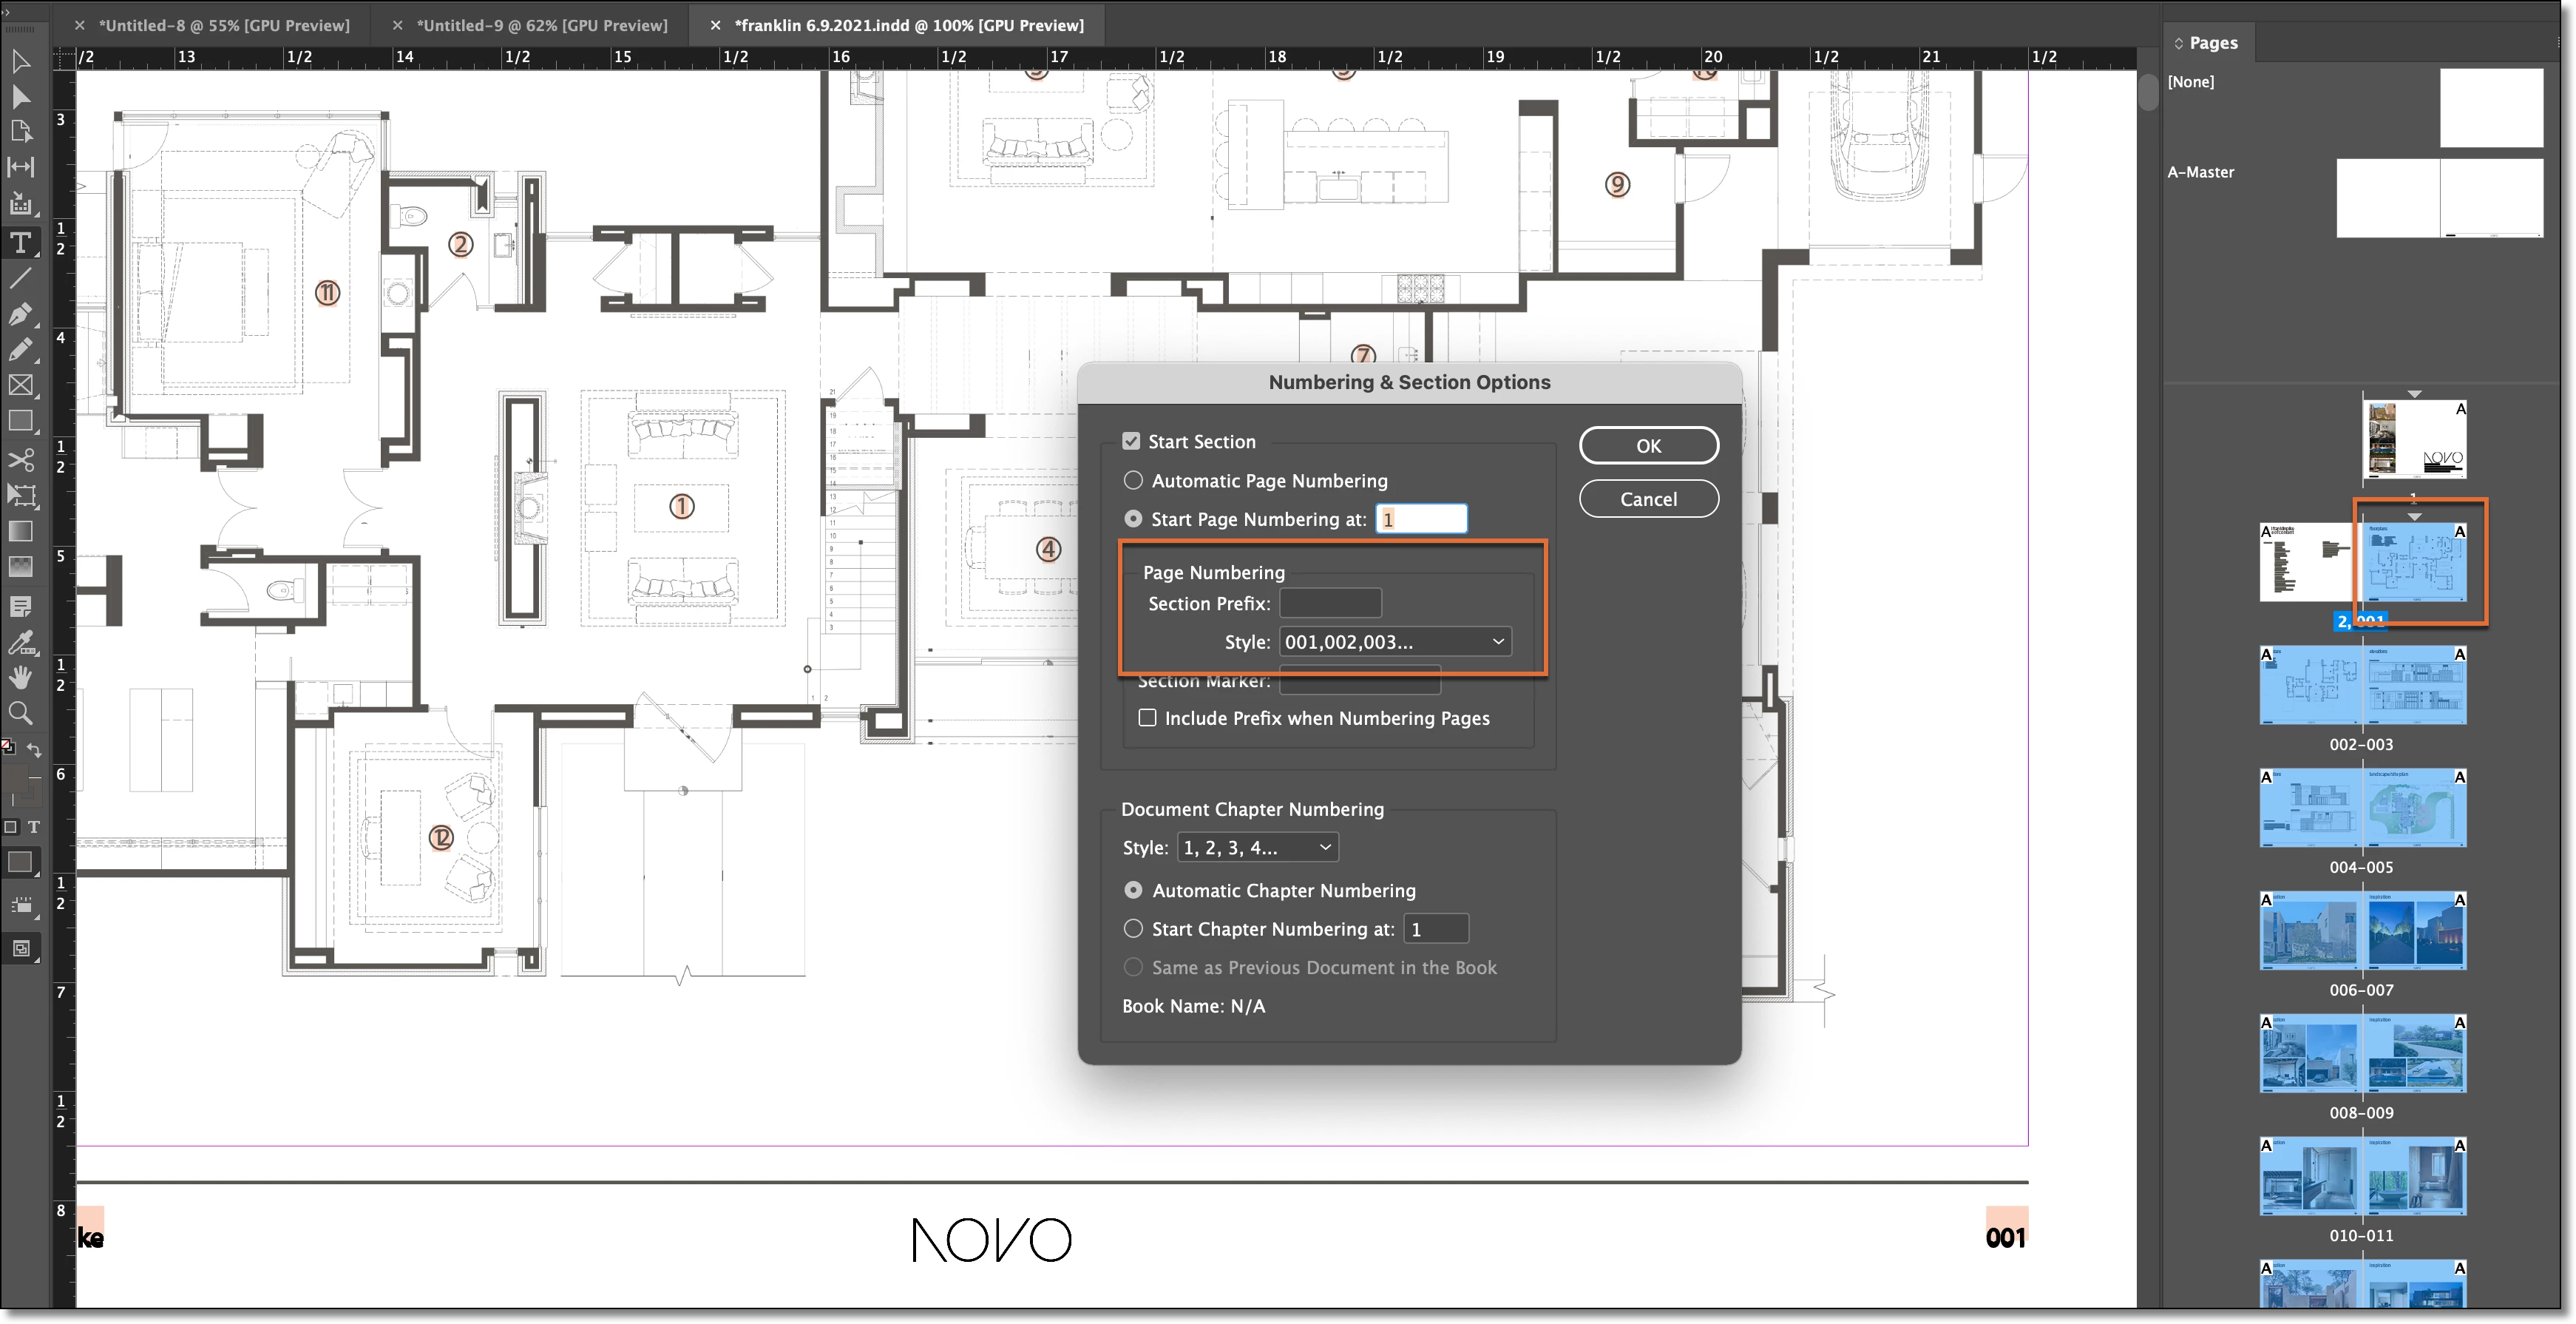Choose the Type tool
The width and height of the screenshot is (2576, 1324).
click(x=20, y=242)
